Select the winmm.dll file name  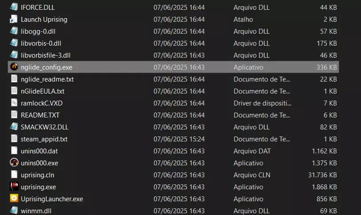[x=36, y=211]
